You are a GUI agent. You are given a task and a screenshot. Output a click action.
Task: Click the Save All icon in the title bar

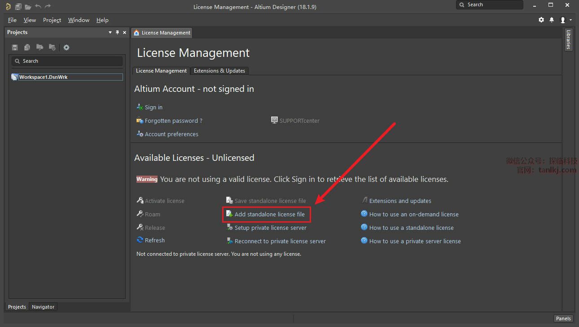pos(18,6)
